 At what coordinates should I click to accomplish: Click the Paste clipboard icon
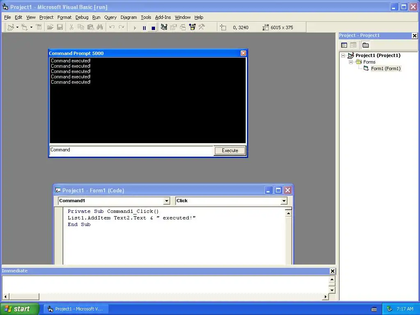pos(91,27)
